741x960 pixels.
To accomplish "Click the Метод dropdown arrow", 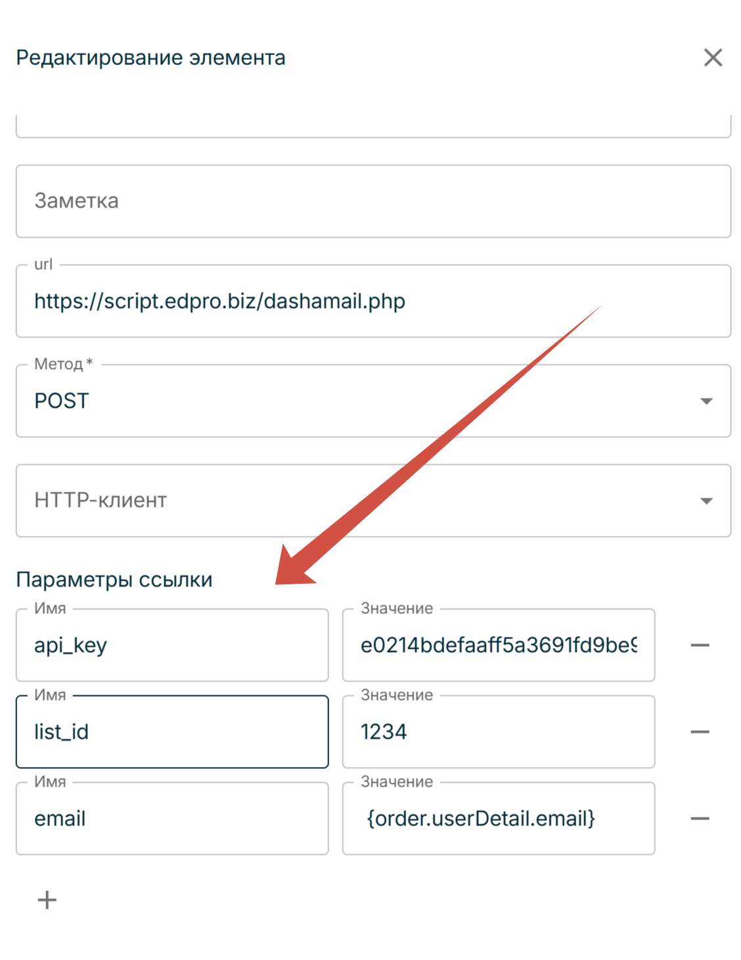I will 706,401.
